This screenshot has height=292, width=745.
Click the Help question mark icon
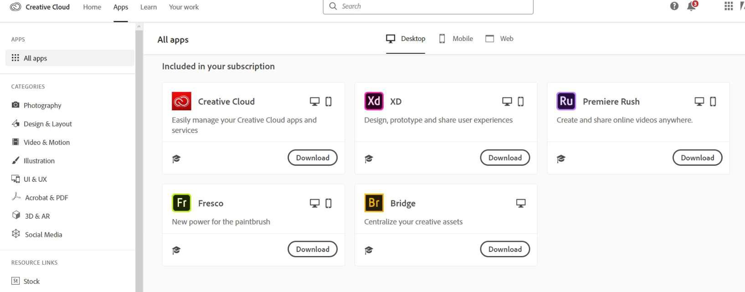pyautogui.click(x=674, y=6)
